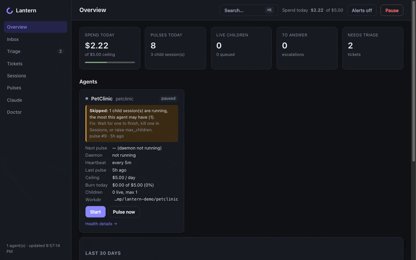Open the To Answer escalations card
The height and width of the screenshot is (260, 416).
(307, 48)
